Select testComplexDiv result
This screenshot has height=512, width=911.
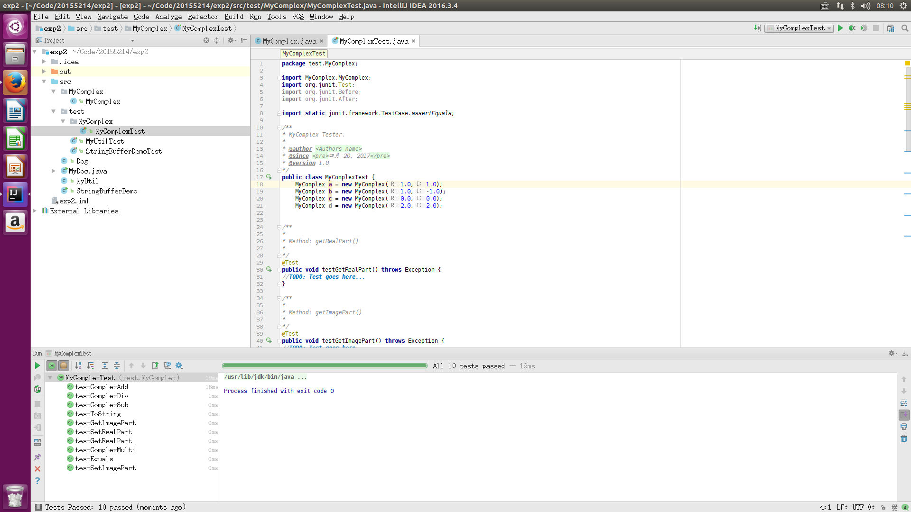point(102,396)
